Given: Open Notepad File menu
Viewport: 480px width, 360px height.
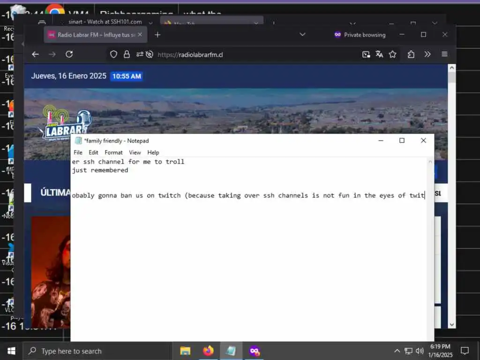Looking at the screenshot, I should [x=78, y=152].
